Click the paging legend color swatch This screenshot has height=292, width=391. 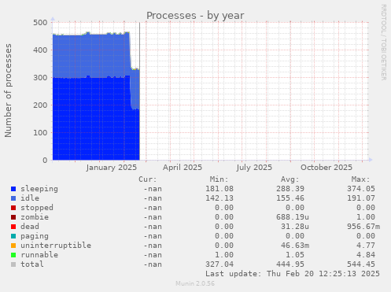(x=13, y=236)
